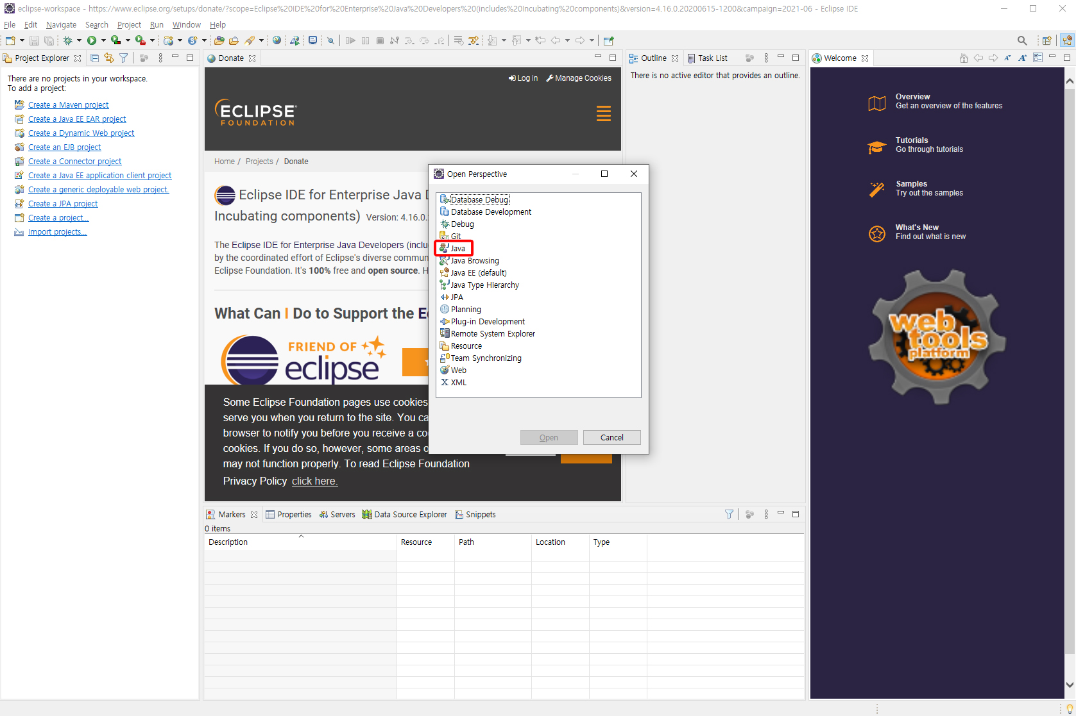The width and height of the screenshot is (1076, 716).
Task: Open the Navigate menu
Action: click(x=61, y=24)
